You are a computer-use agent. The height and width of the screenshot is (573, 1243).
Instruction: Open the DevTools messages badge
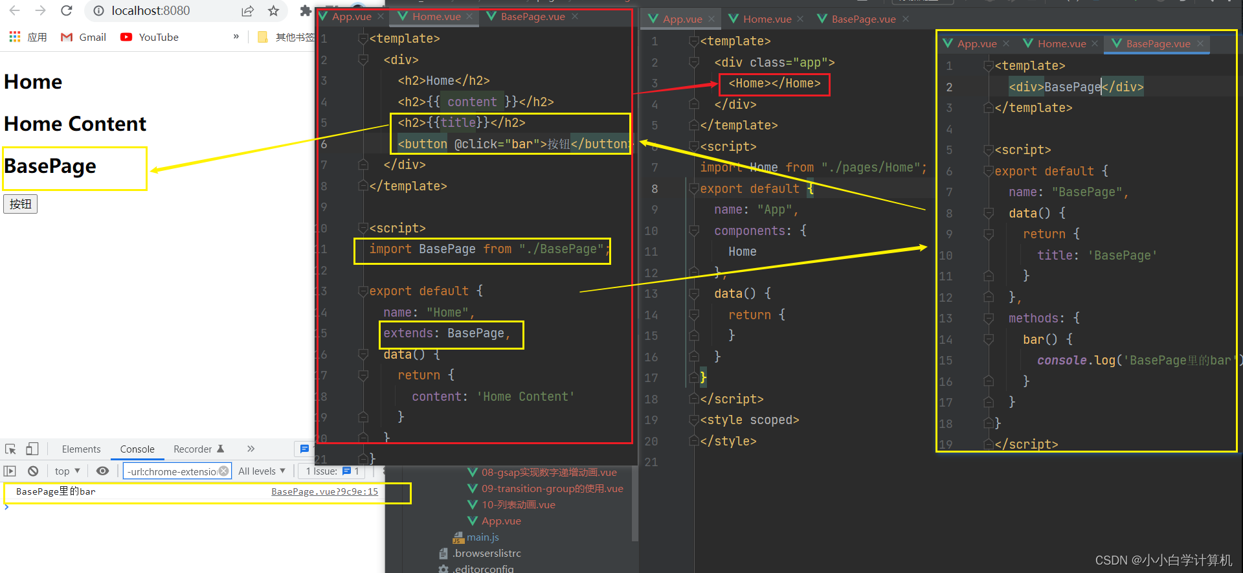click(x=304, y=449)
